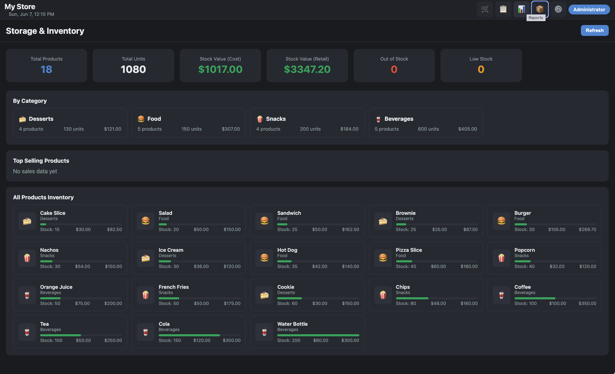This screenshot has height=374, width=615.
Task: Click the Chips product name
Action: click(x=403, y=287)
